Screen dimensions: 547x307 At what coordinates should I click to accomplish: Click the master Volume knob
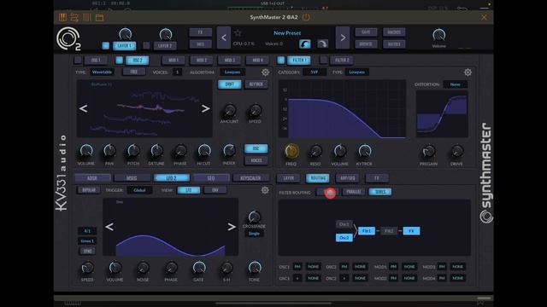click(438, 35)
